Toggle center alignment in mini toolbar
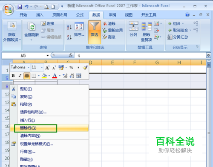Viewport: 213px width, 167px height. 27,76
